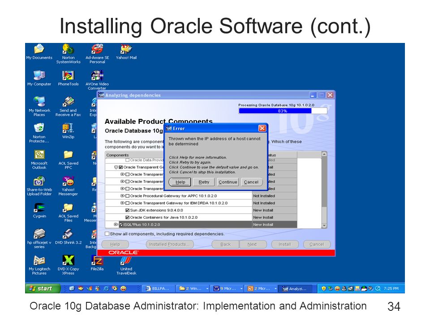Image resolution: width=430 pixels, height=322 pixels.
Task: Toggle the iSQL*Plus 10.1.0.2.0 checkbox
Action: [x=121, y=225]
